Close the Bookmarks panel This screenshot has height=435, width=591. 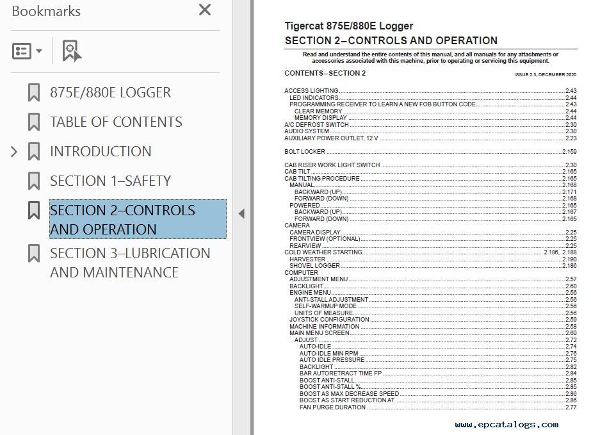pos(205,10)
